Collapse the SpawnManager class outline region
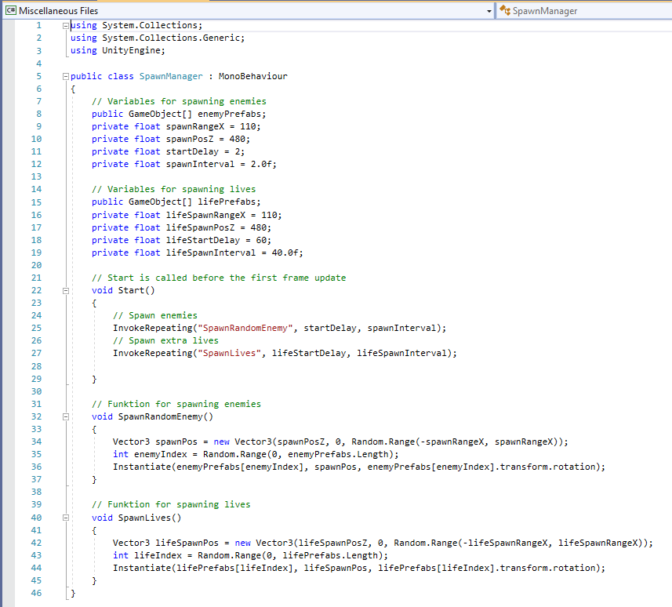The height and width of the screenshot is (607, 672). [66, 76]
